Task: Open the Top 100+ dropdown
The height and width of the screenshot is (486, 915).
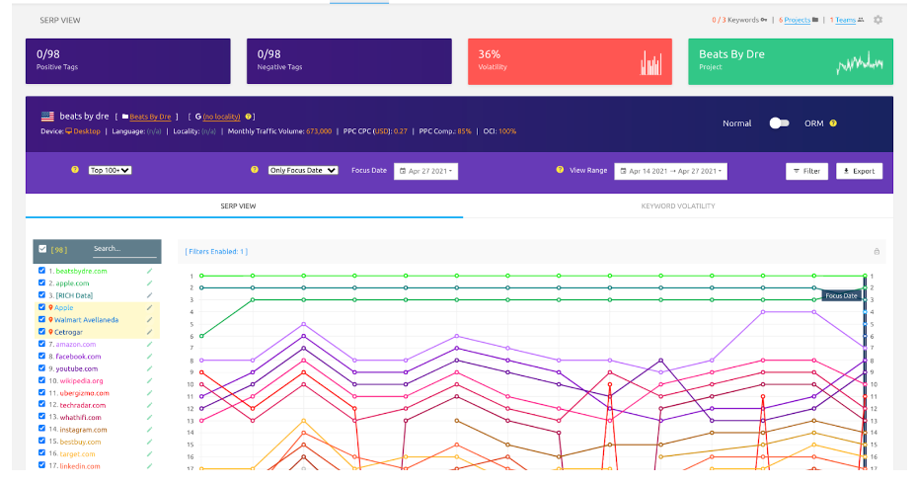Action: 110,170
